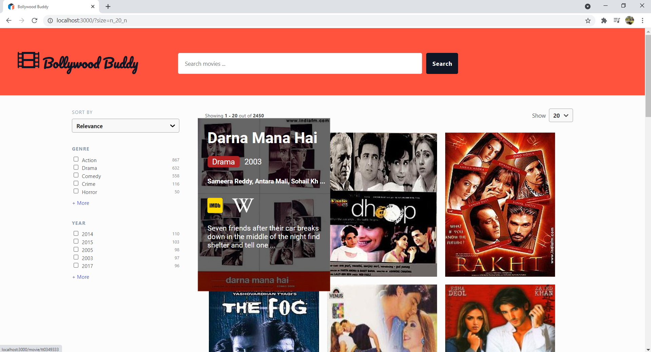Check the Comedy genre filter

(76, 175)
